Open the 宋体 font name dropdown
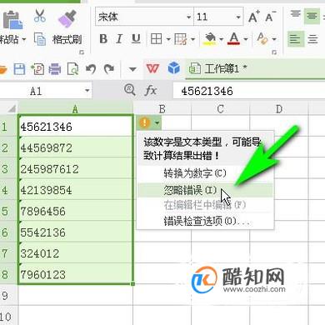325x325 pixels. click(x=189, y=17)
